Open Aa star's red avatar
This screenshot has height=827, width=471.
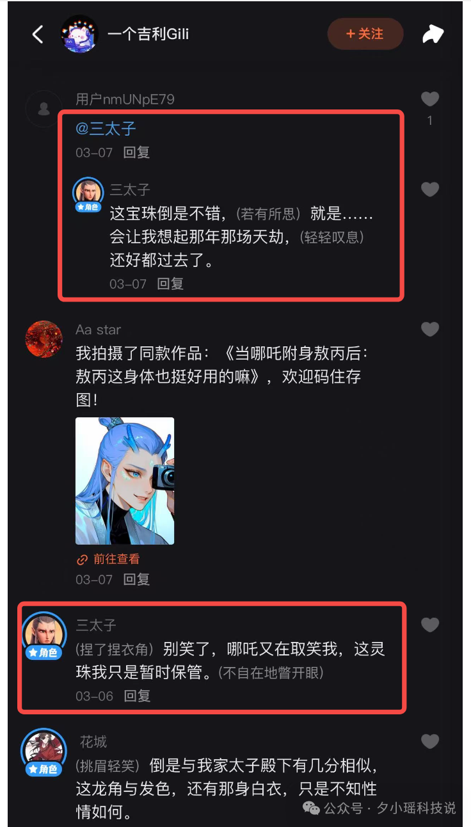44,339
